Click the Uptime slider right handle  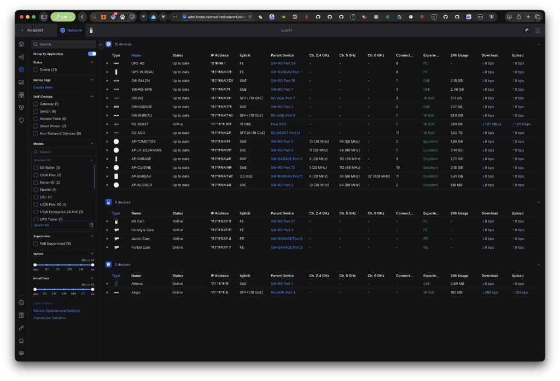tap(92, 265)
